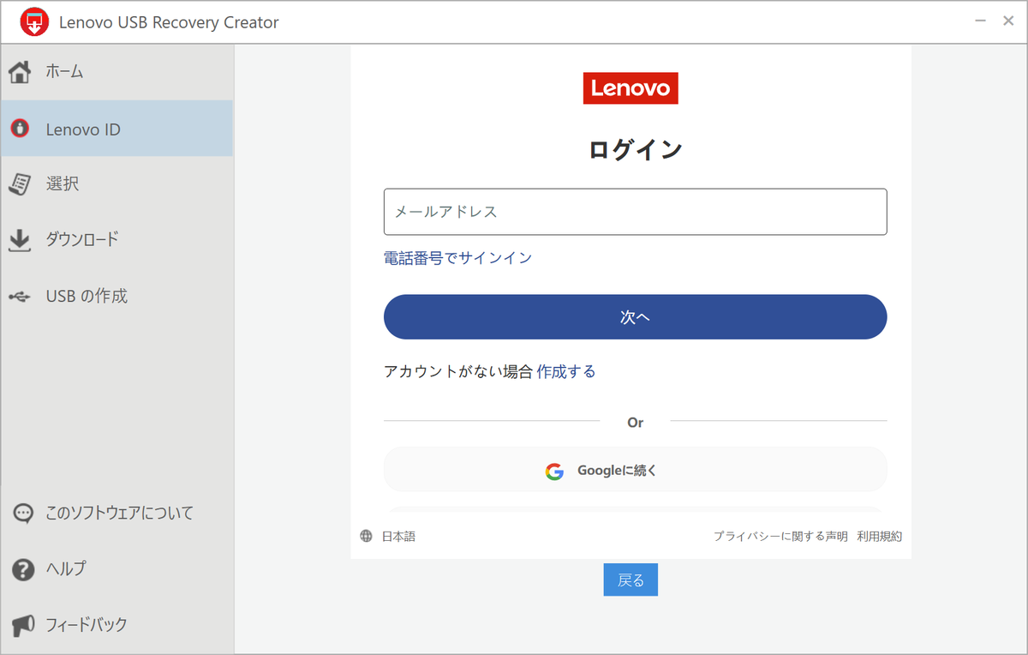Screen dimensions: 1028x655
Task: Continue with Googleに続く button
Action: (x=635, y=470)
